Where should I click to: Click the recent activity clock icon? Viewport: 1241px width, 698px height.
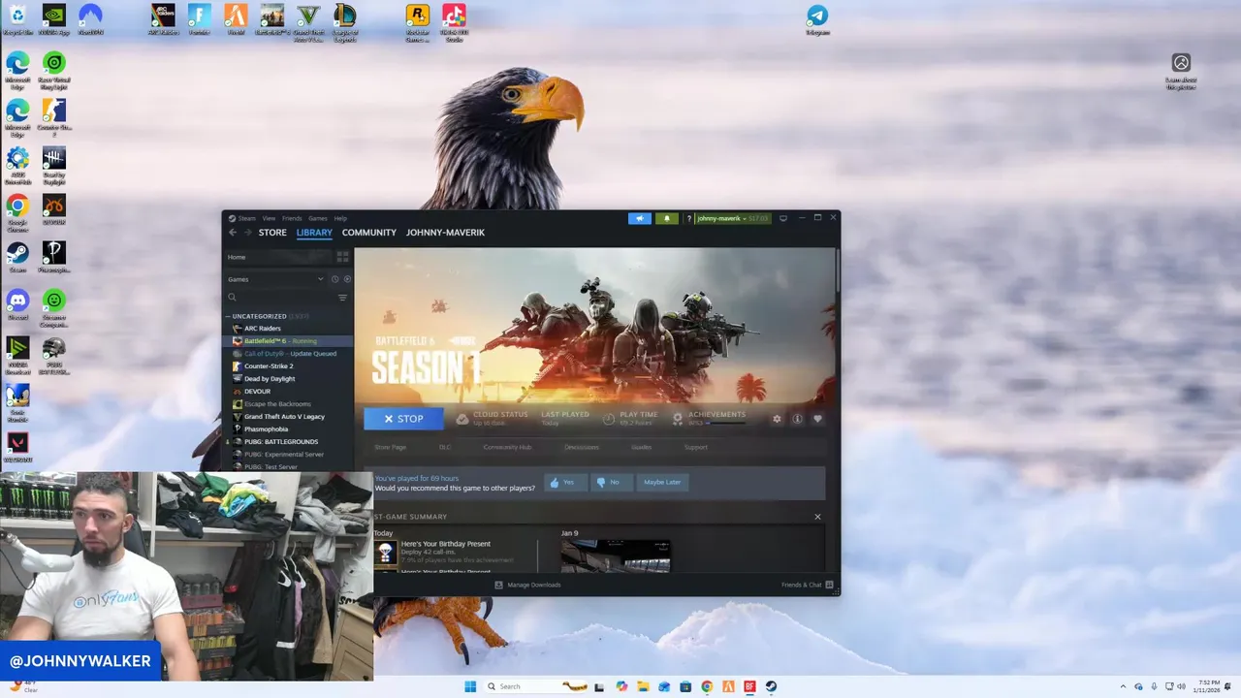(x=334, y=279)
